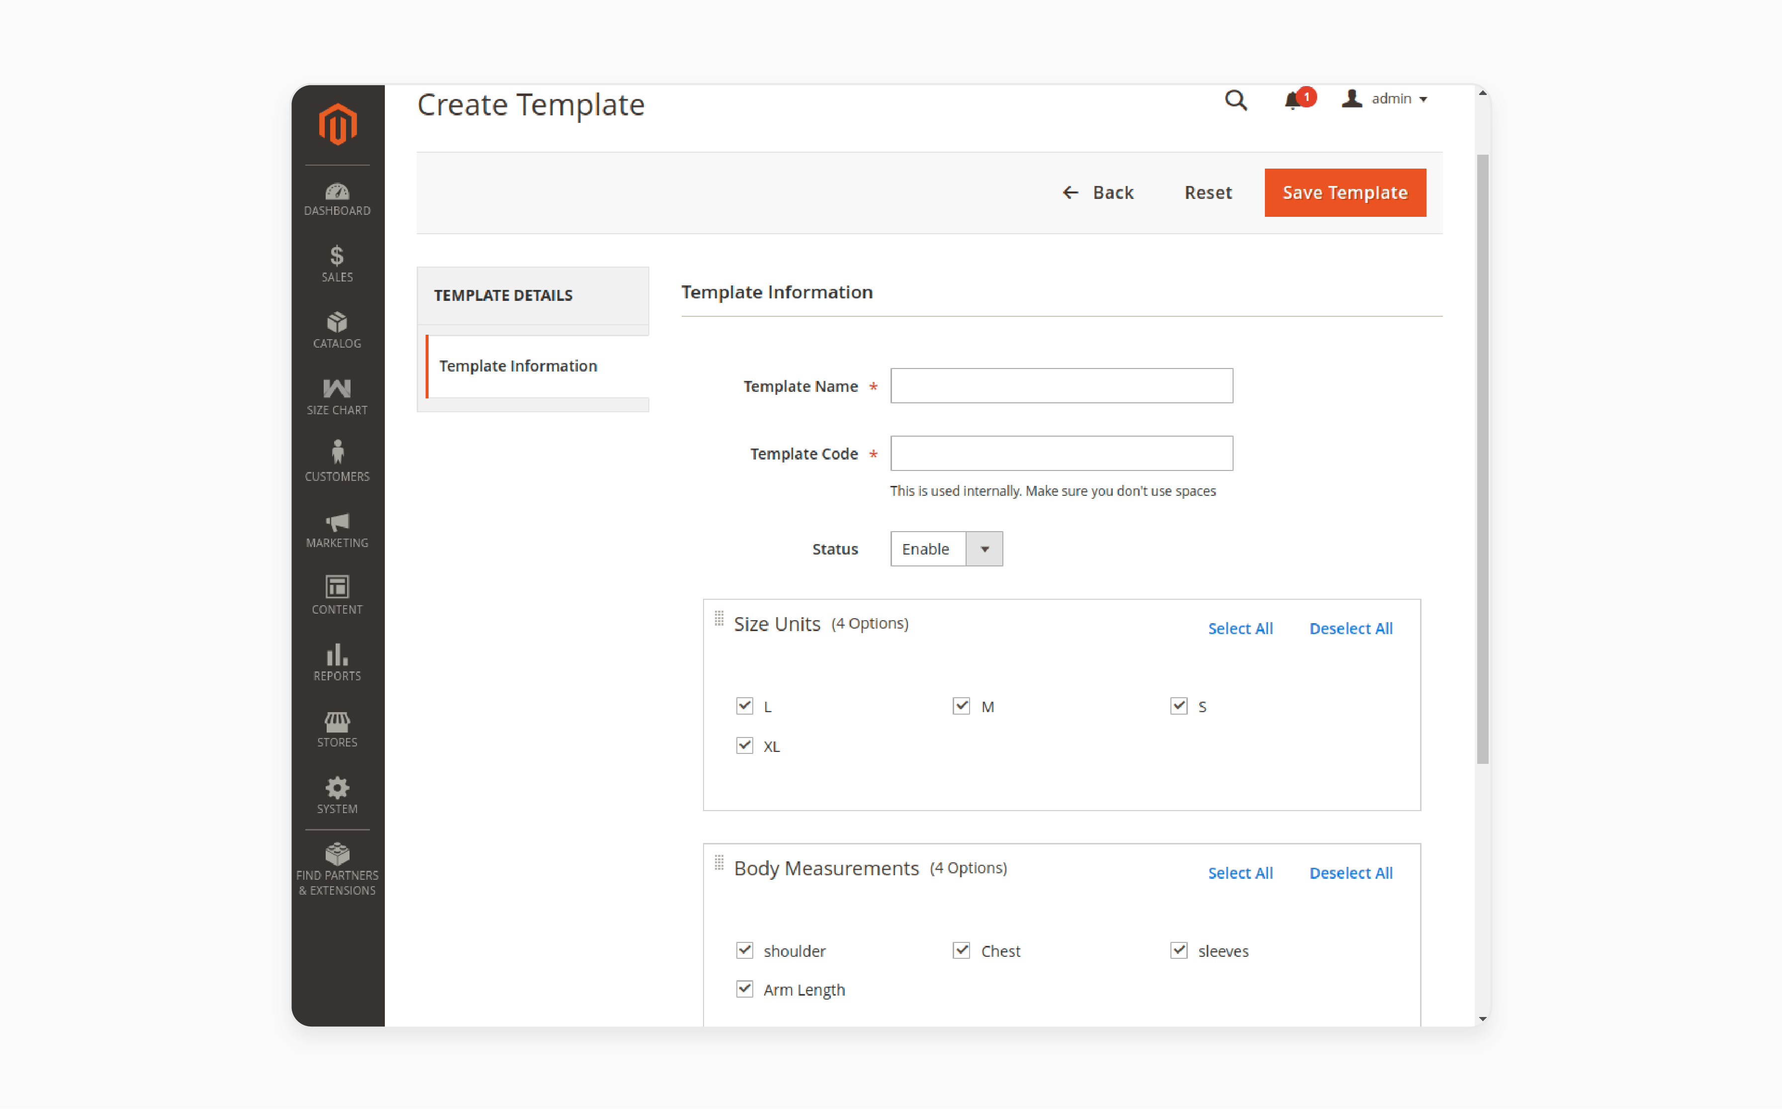Screen dimensions: 1782x1109
Task: Click Deselect All for Size Units
Action: tap(1351, 627)
